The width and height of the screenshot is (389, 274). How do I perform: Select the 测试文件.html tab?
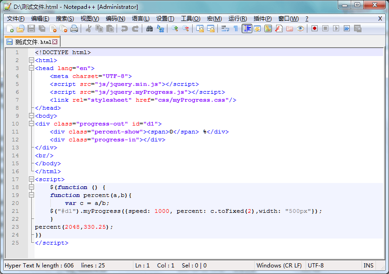pos(32,42)
